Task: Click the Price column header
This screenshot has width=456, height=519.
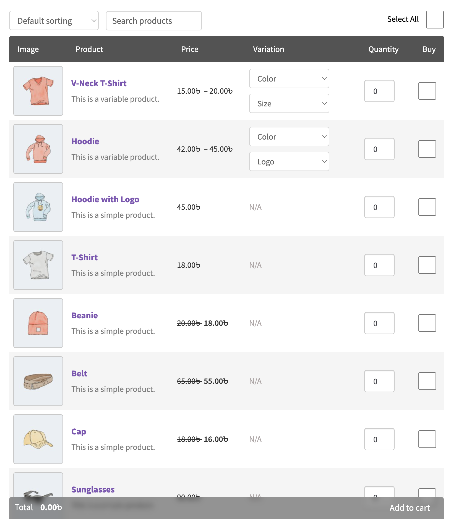Action: click(190, 49)
